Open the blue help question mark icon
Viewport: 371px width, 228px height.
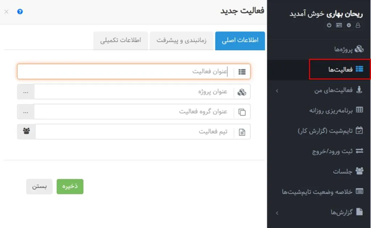tap(20, 12)
